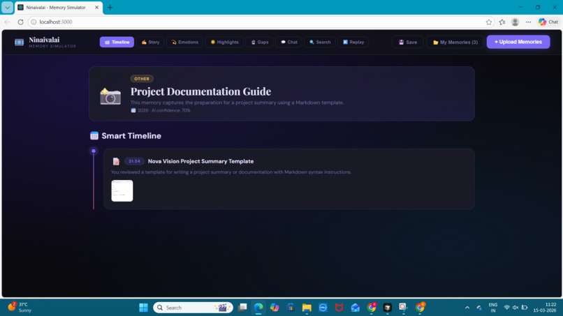Viewport: 563px width, 316px height.
Task: Click the Save button
Action: coord(407,42)
